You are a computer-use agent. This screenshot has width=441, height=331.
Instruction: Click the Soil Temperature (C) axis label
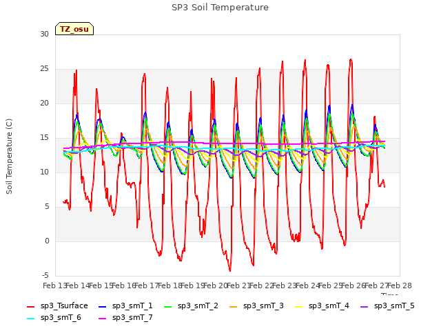point(9,157)
